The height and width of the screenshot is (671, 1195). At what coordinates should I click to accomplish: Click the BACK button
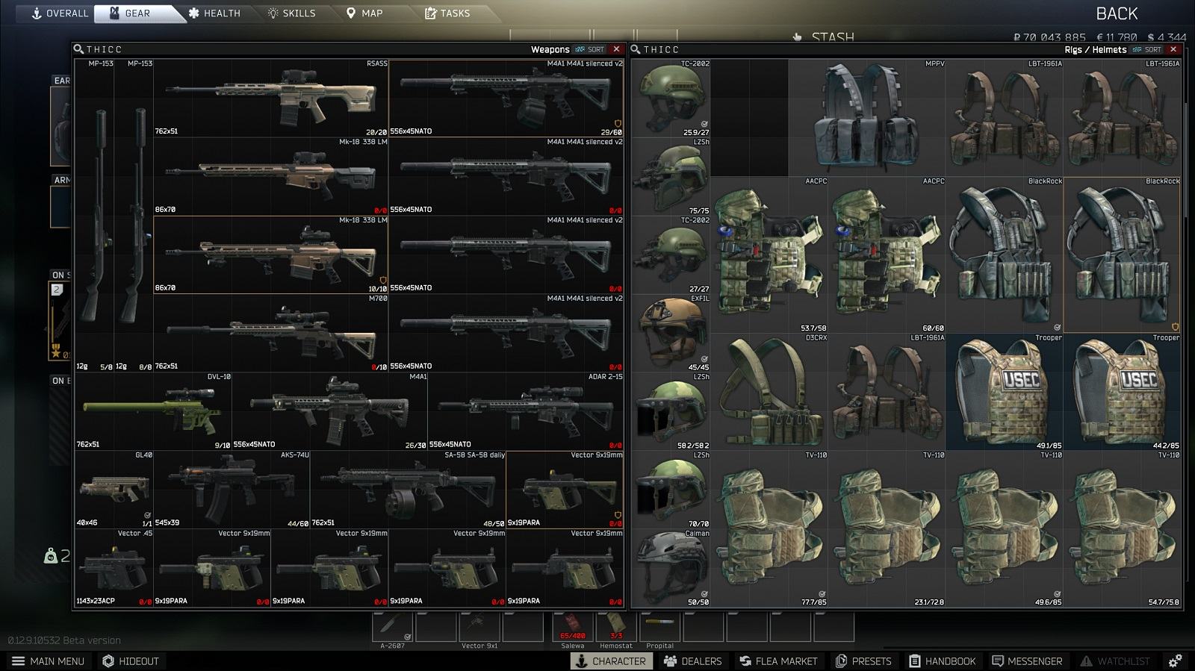[x=1117, y=13]
